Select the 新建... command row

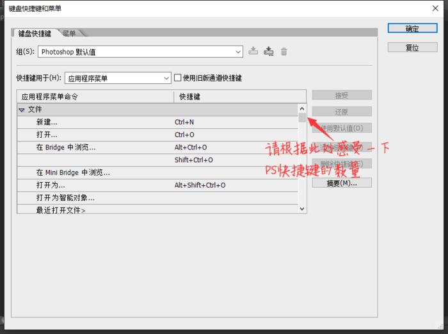coord(157,122)
